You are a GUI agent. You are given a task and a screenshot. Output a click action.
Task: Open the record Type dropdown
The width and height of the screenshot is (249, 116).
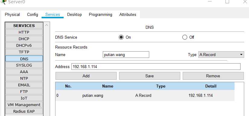click(x=221, y=55)
